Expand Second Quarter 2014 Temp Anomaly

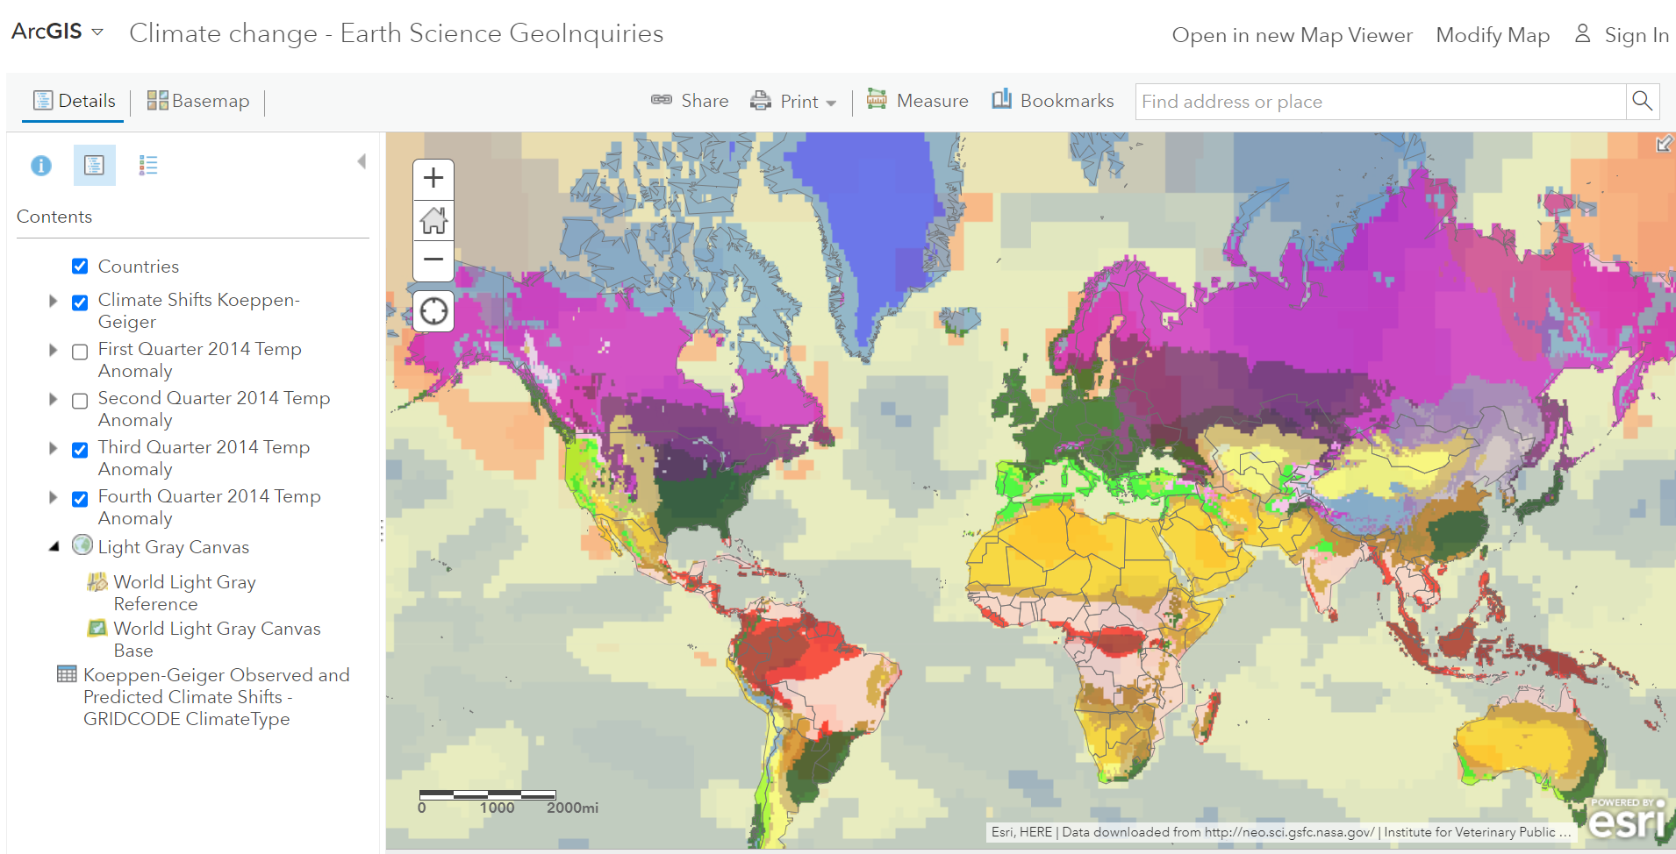coord(54,400)
